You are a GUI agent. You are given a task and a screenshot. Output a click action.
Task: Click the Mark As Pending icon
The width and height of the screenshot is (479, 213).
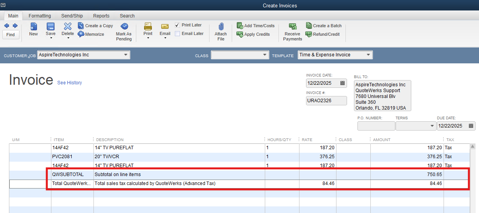pos(124,26)
